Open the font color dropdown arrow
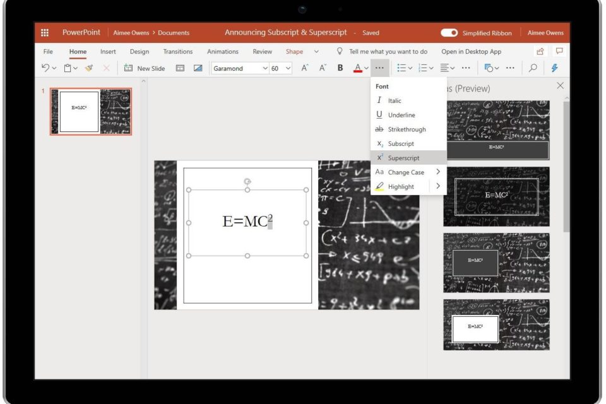This screenshot has height=404, width=606. (366, 68)
